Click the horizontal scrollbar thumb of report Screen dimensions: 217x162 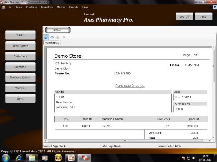pyautogui.click(x=125, y=141)
